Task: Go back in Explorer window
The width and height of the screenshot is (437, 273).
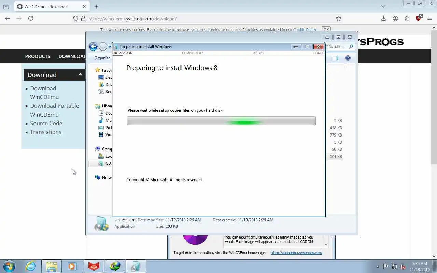Action: coord(93,46)
